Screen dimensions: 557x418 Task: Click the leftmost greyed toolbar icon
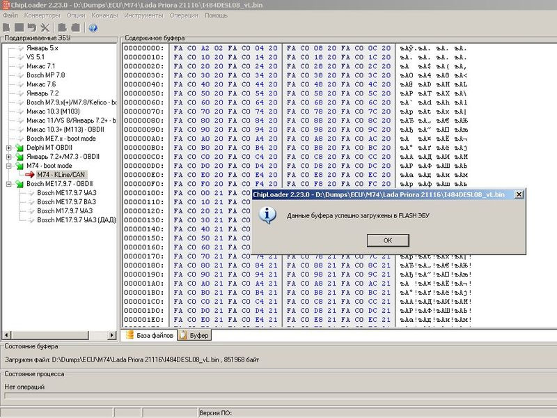pos(6,27)
